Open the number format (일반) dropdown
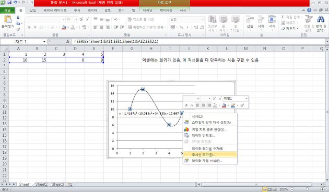Image resolution: width=329 pixels, height=192 pixels. tap(203, 19)
